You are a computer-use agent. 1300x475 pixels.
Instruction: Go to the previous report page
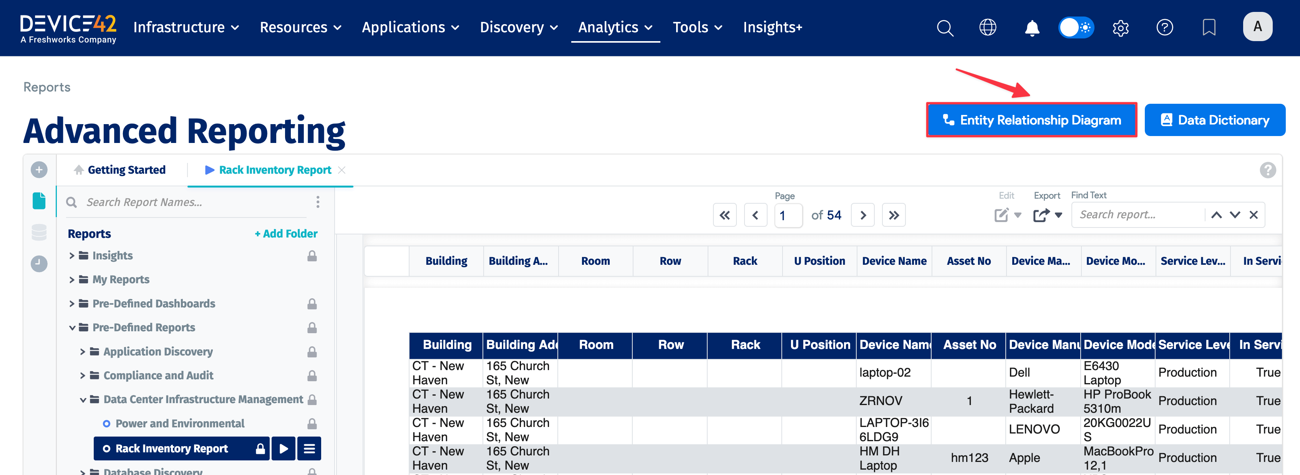pyautogui.click(x=756, y=216)
